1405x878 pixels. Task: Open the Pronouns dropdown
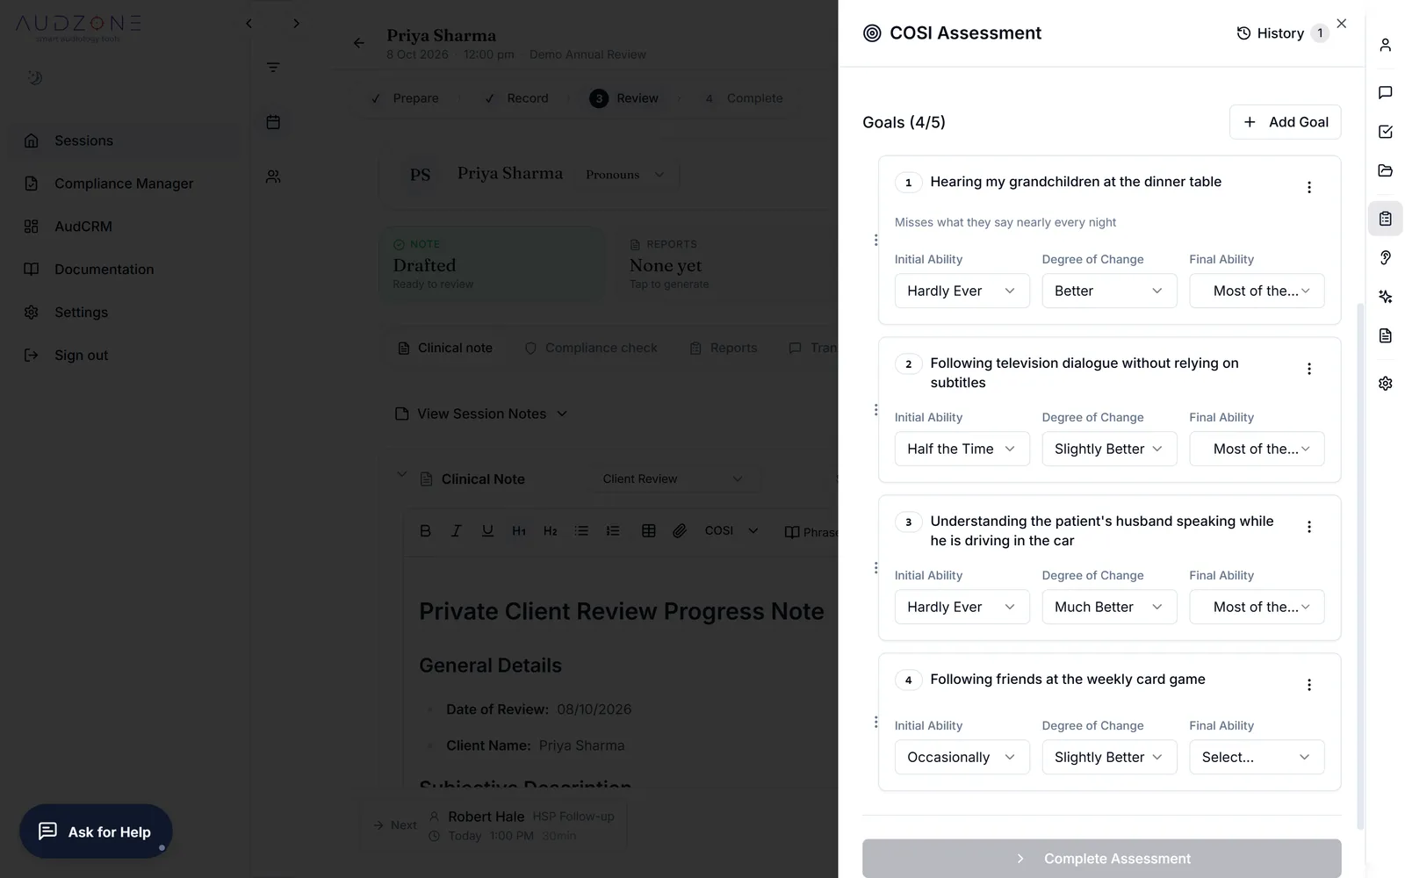[x=625, y=175]
